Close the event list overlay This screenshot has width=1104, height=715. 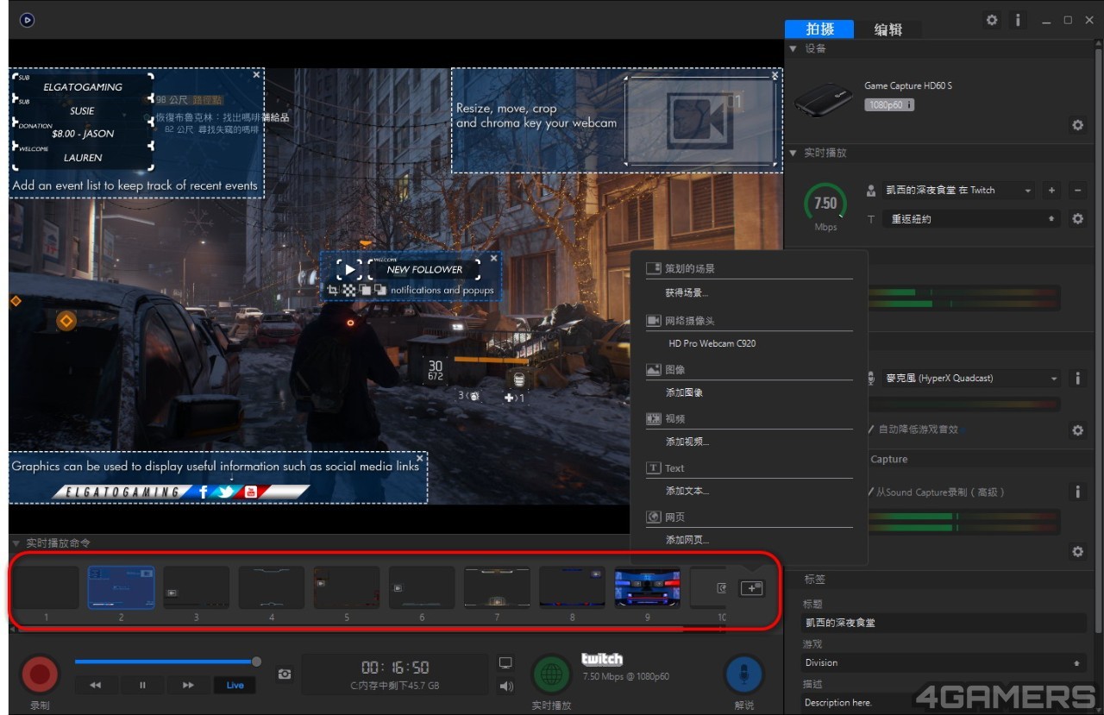(256, 75)
